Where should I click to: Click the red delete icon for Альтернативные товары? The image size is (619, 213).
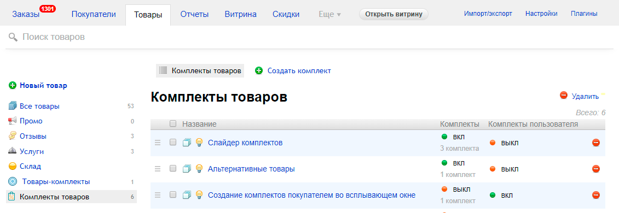coord(596,169)
